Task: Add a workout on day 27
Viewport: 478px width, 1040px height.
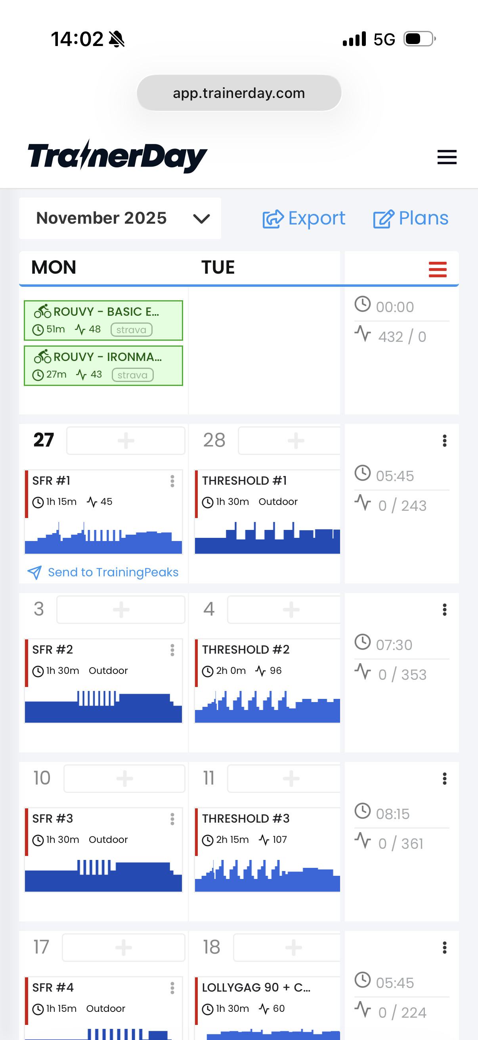Action: pos(126,440)
